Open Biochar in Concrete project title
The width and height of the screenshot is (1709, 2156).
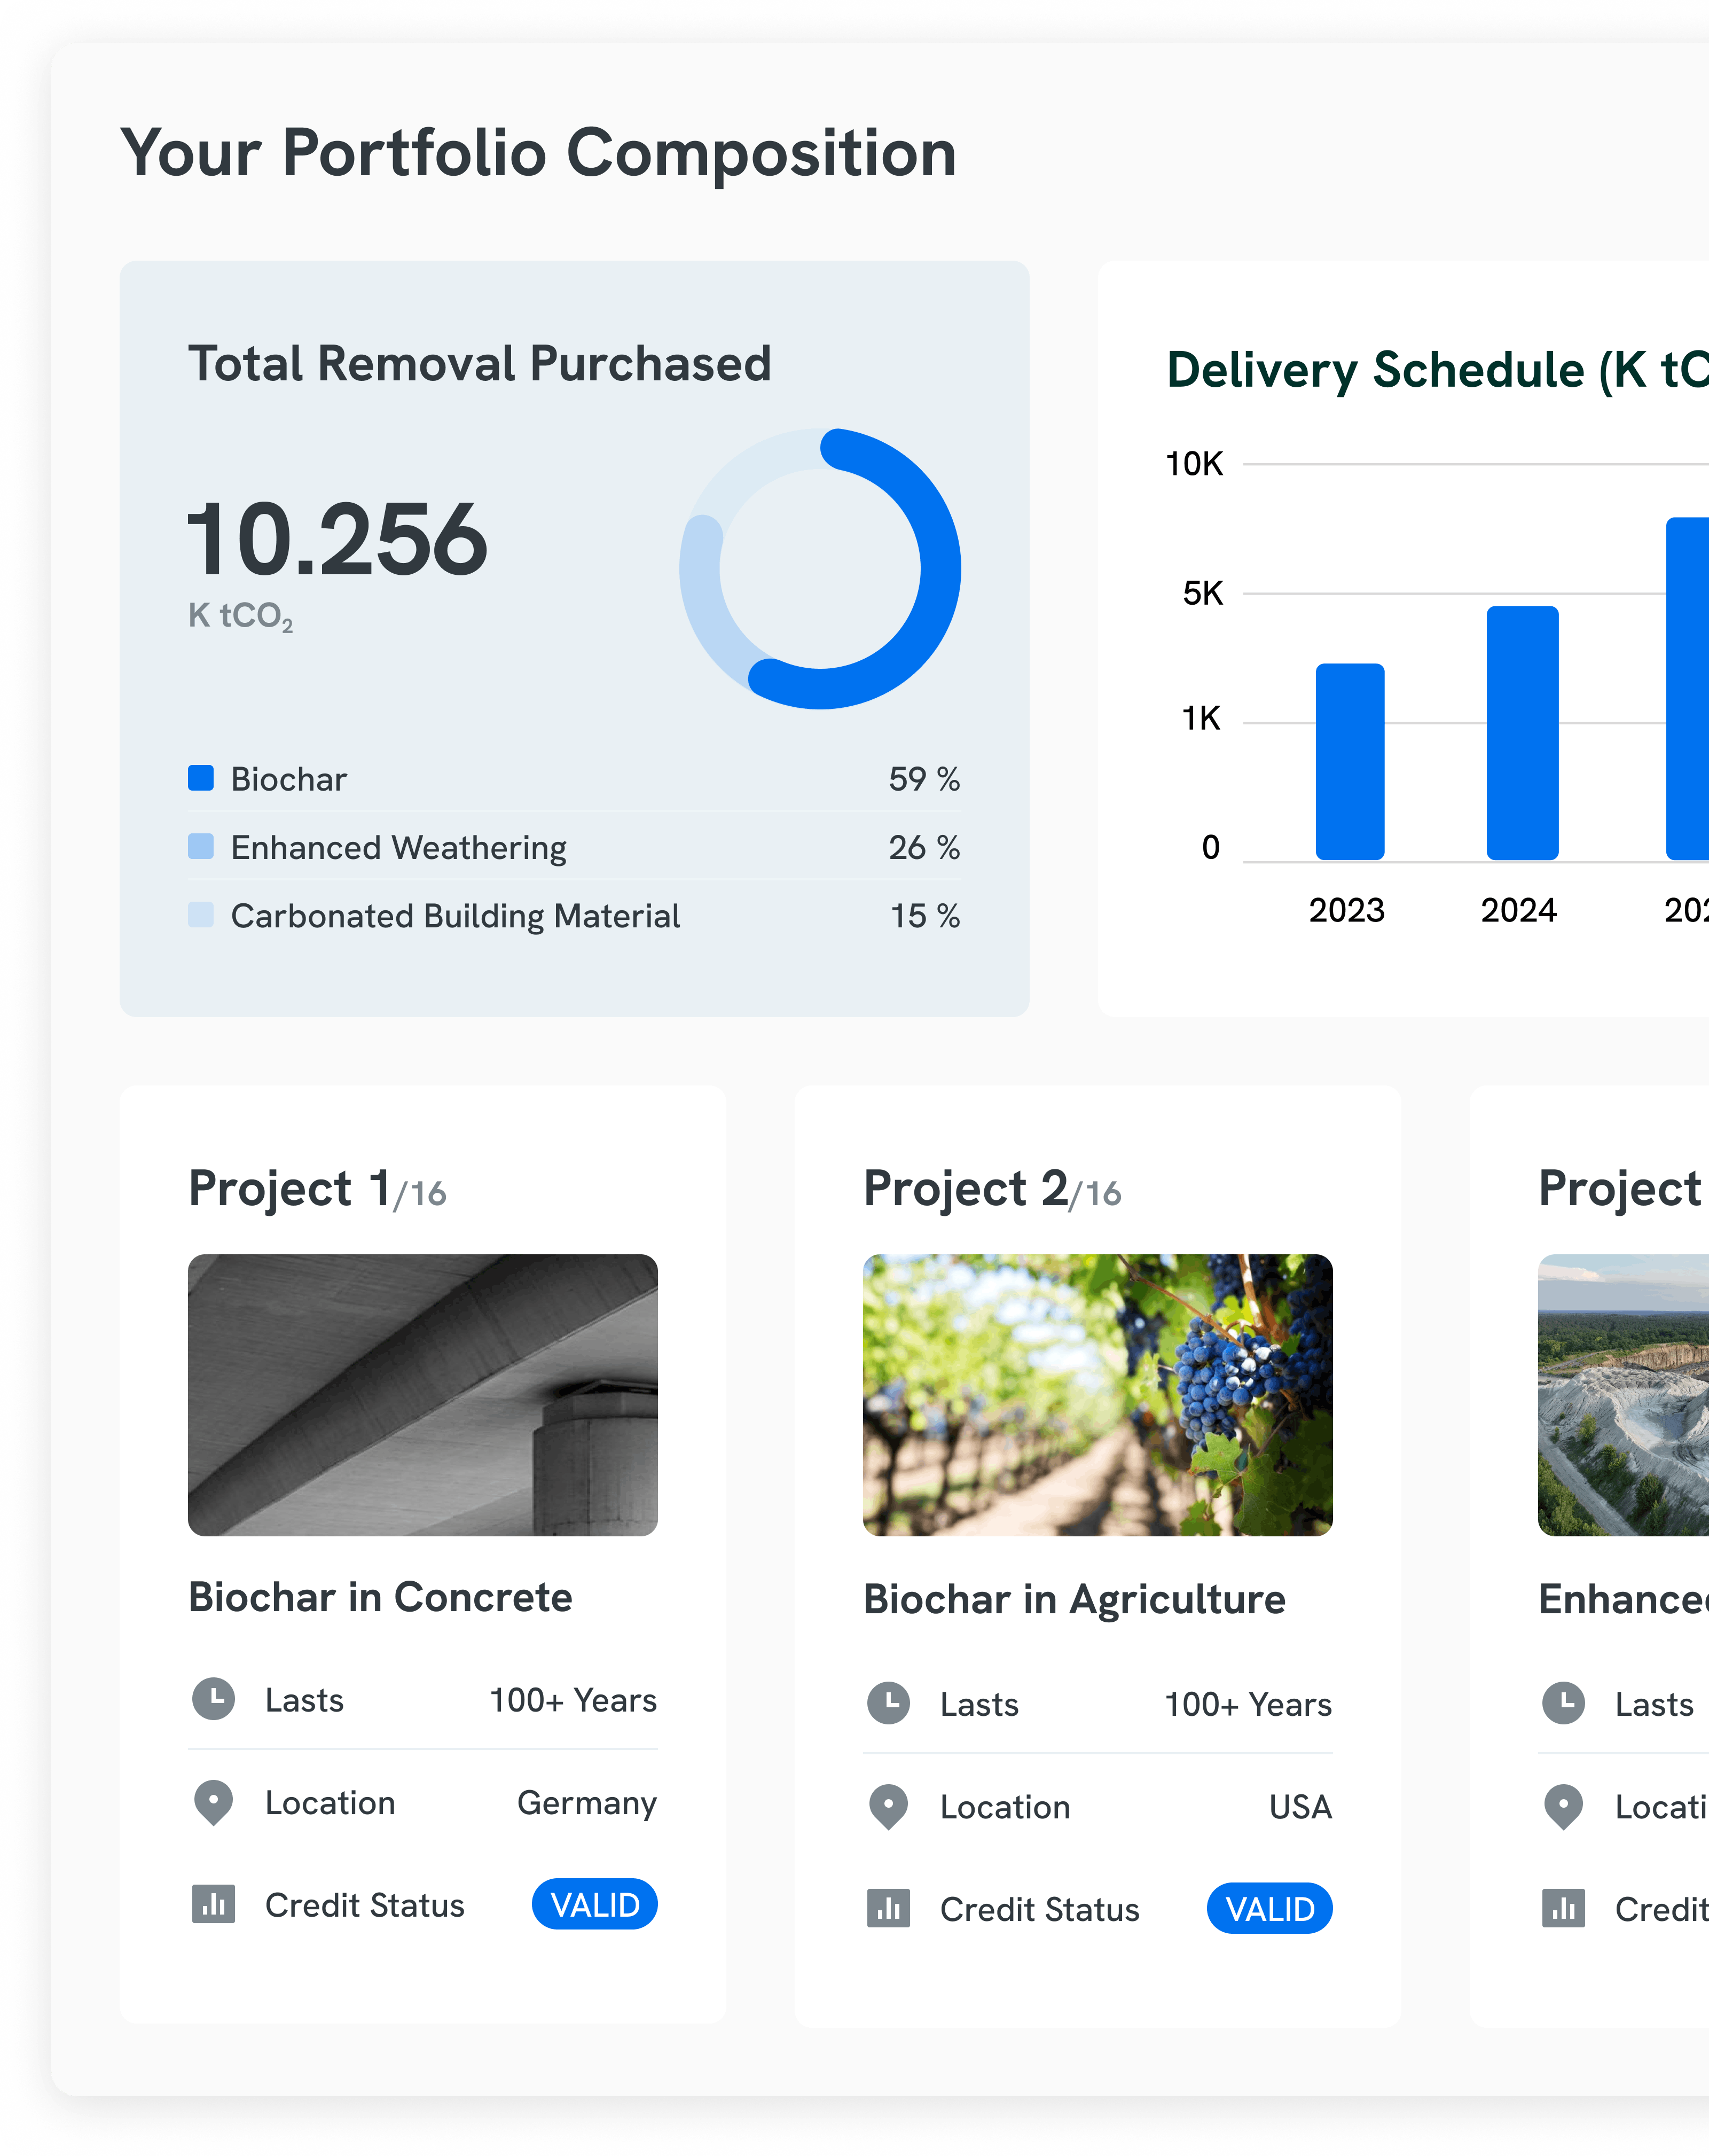pos(380,1597)
